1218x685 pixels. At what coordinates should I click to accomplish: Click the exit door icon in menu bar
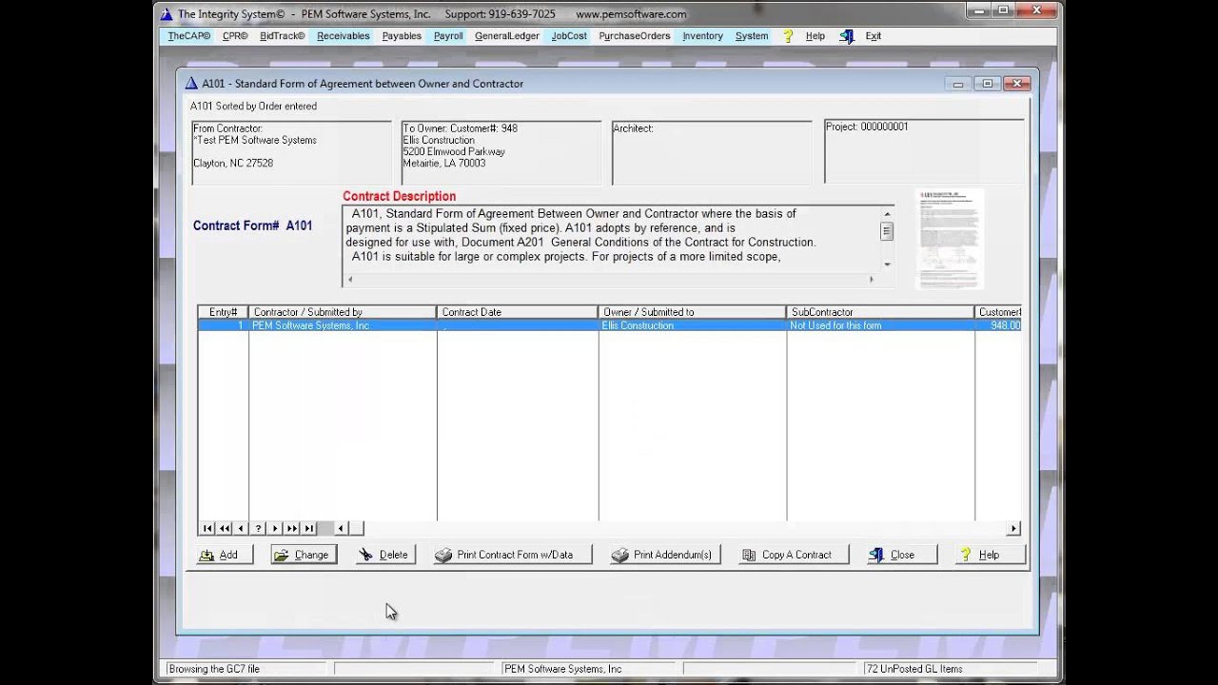pos(847,36)
